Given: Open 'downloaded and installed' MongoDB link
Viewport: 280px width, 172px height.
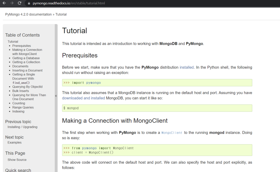Looking at the screenshot, I should coord(83,98).
